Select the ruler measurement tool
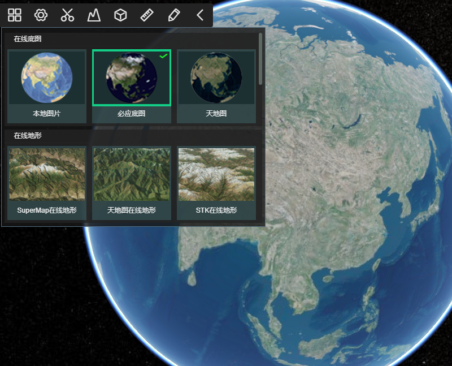This screenshot has width=452, height=366. (x=147, y=15)
